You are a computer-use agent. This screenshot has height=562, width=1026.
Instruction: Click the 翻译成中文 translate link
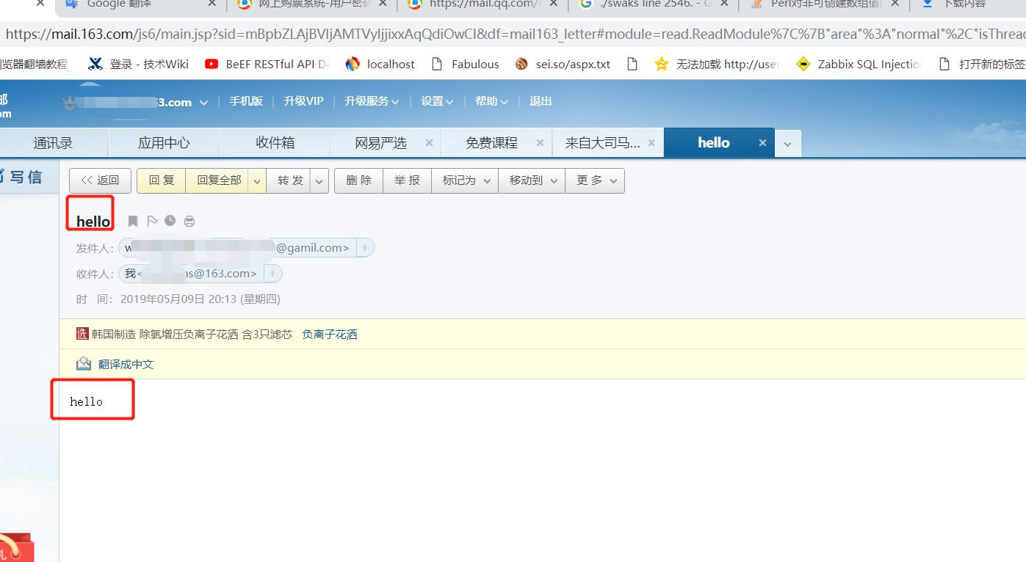(x=126, y=364)
